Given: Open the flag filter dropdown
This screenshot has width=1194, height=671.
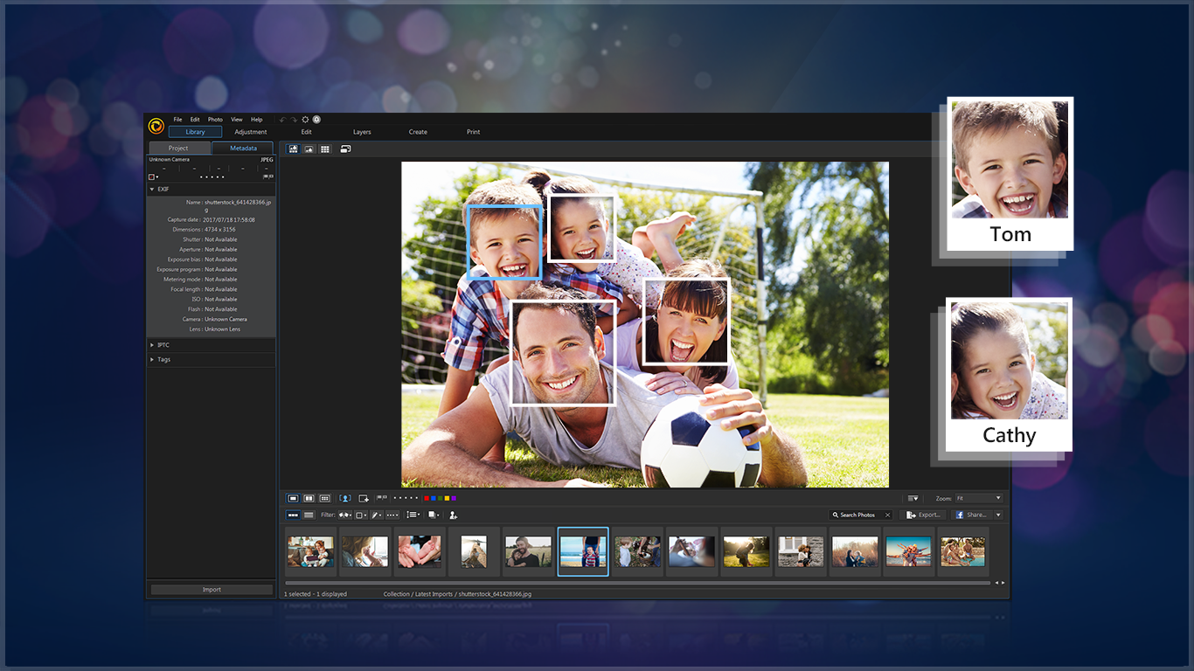Looking at the screenshot, I should pos(345,515).
